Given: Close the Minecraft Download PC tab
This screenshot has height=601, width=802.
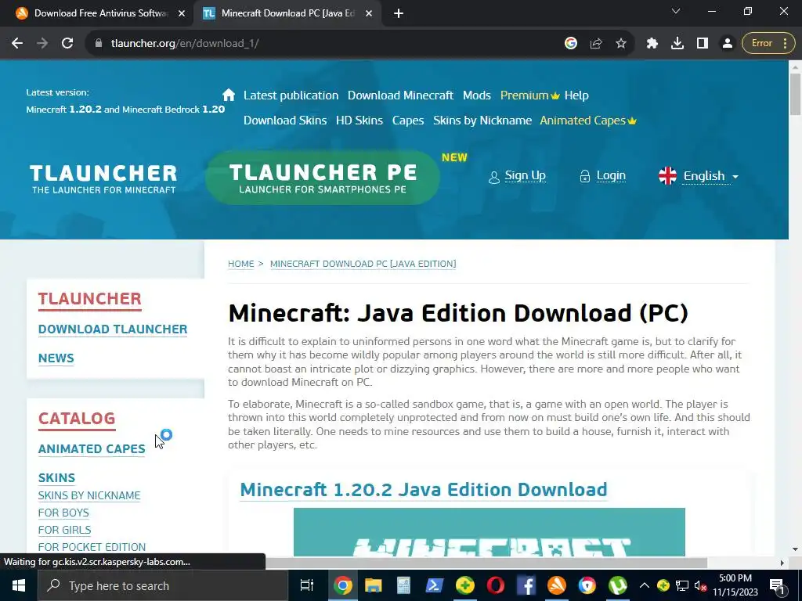Looking at the screenshot, I should coord(369,14).
